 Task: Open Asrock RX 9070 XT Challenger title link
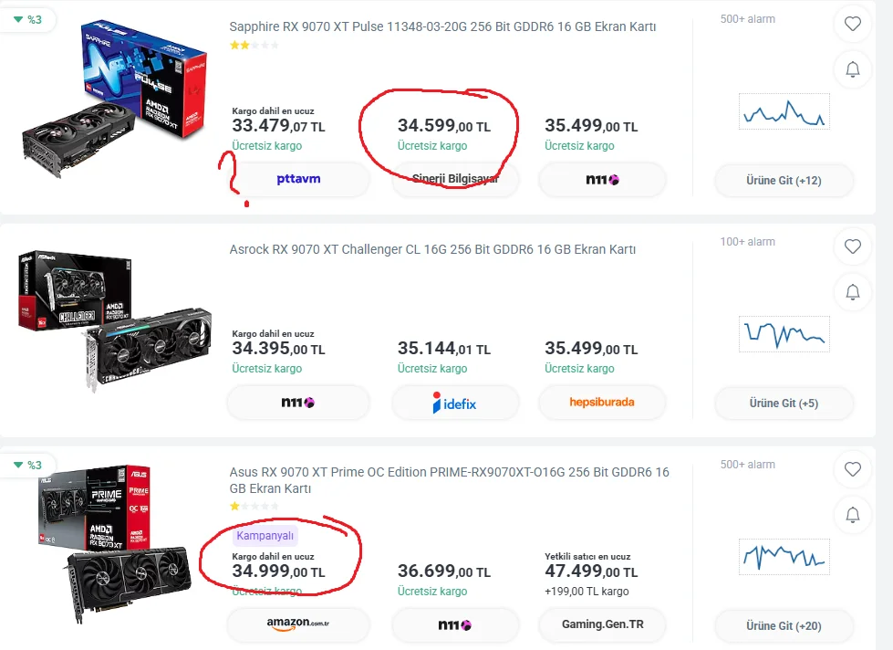tap(432, 249)
